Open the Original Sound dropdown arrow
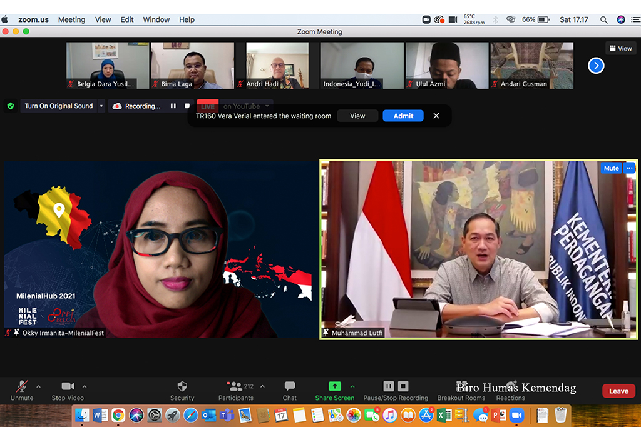The height and width of the screenshot is (427, 641). (101, 106)
